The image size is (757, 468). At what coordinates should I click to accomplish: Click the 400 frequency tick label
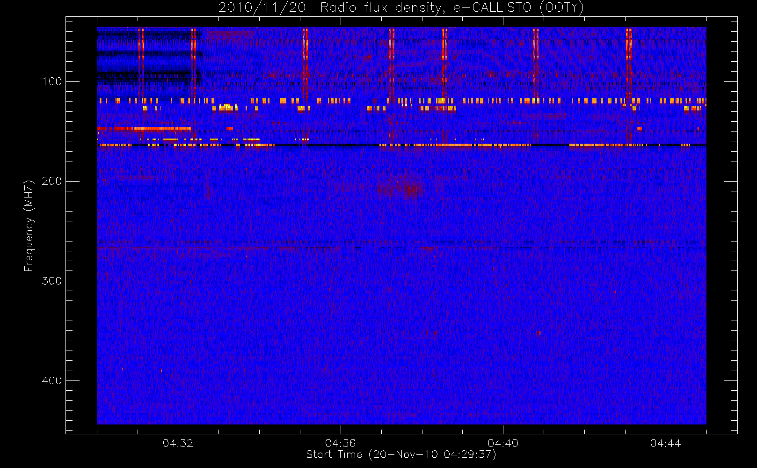pos(51,380)
